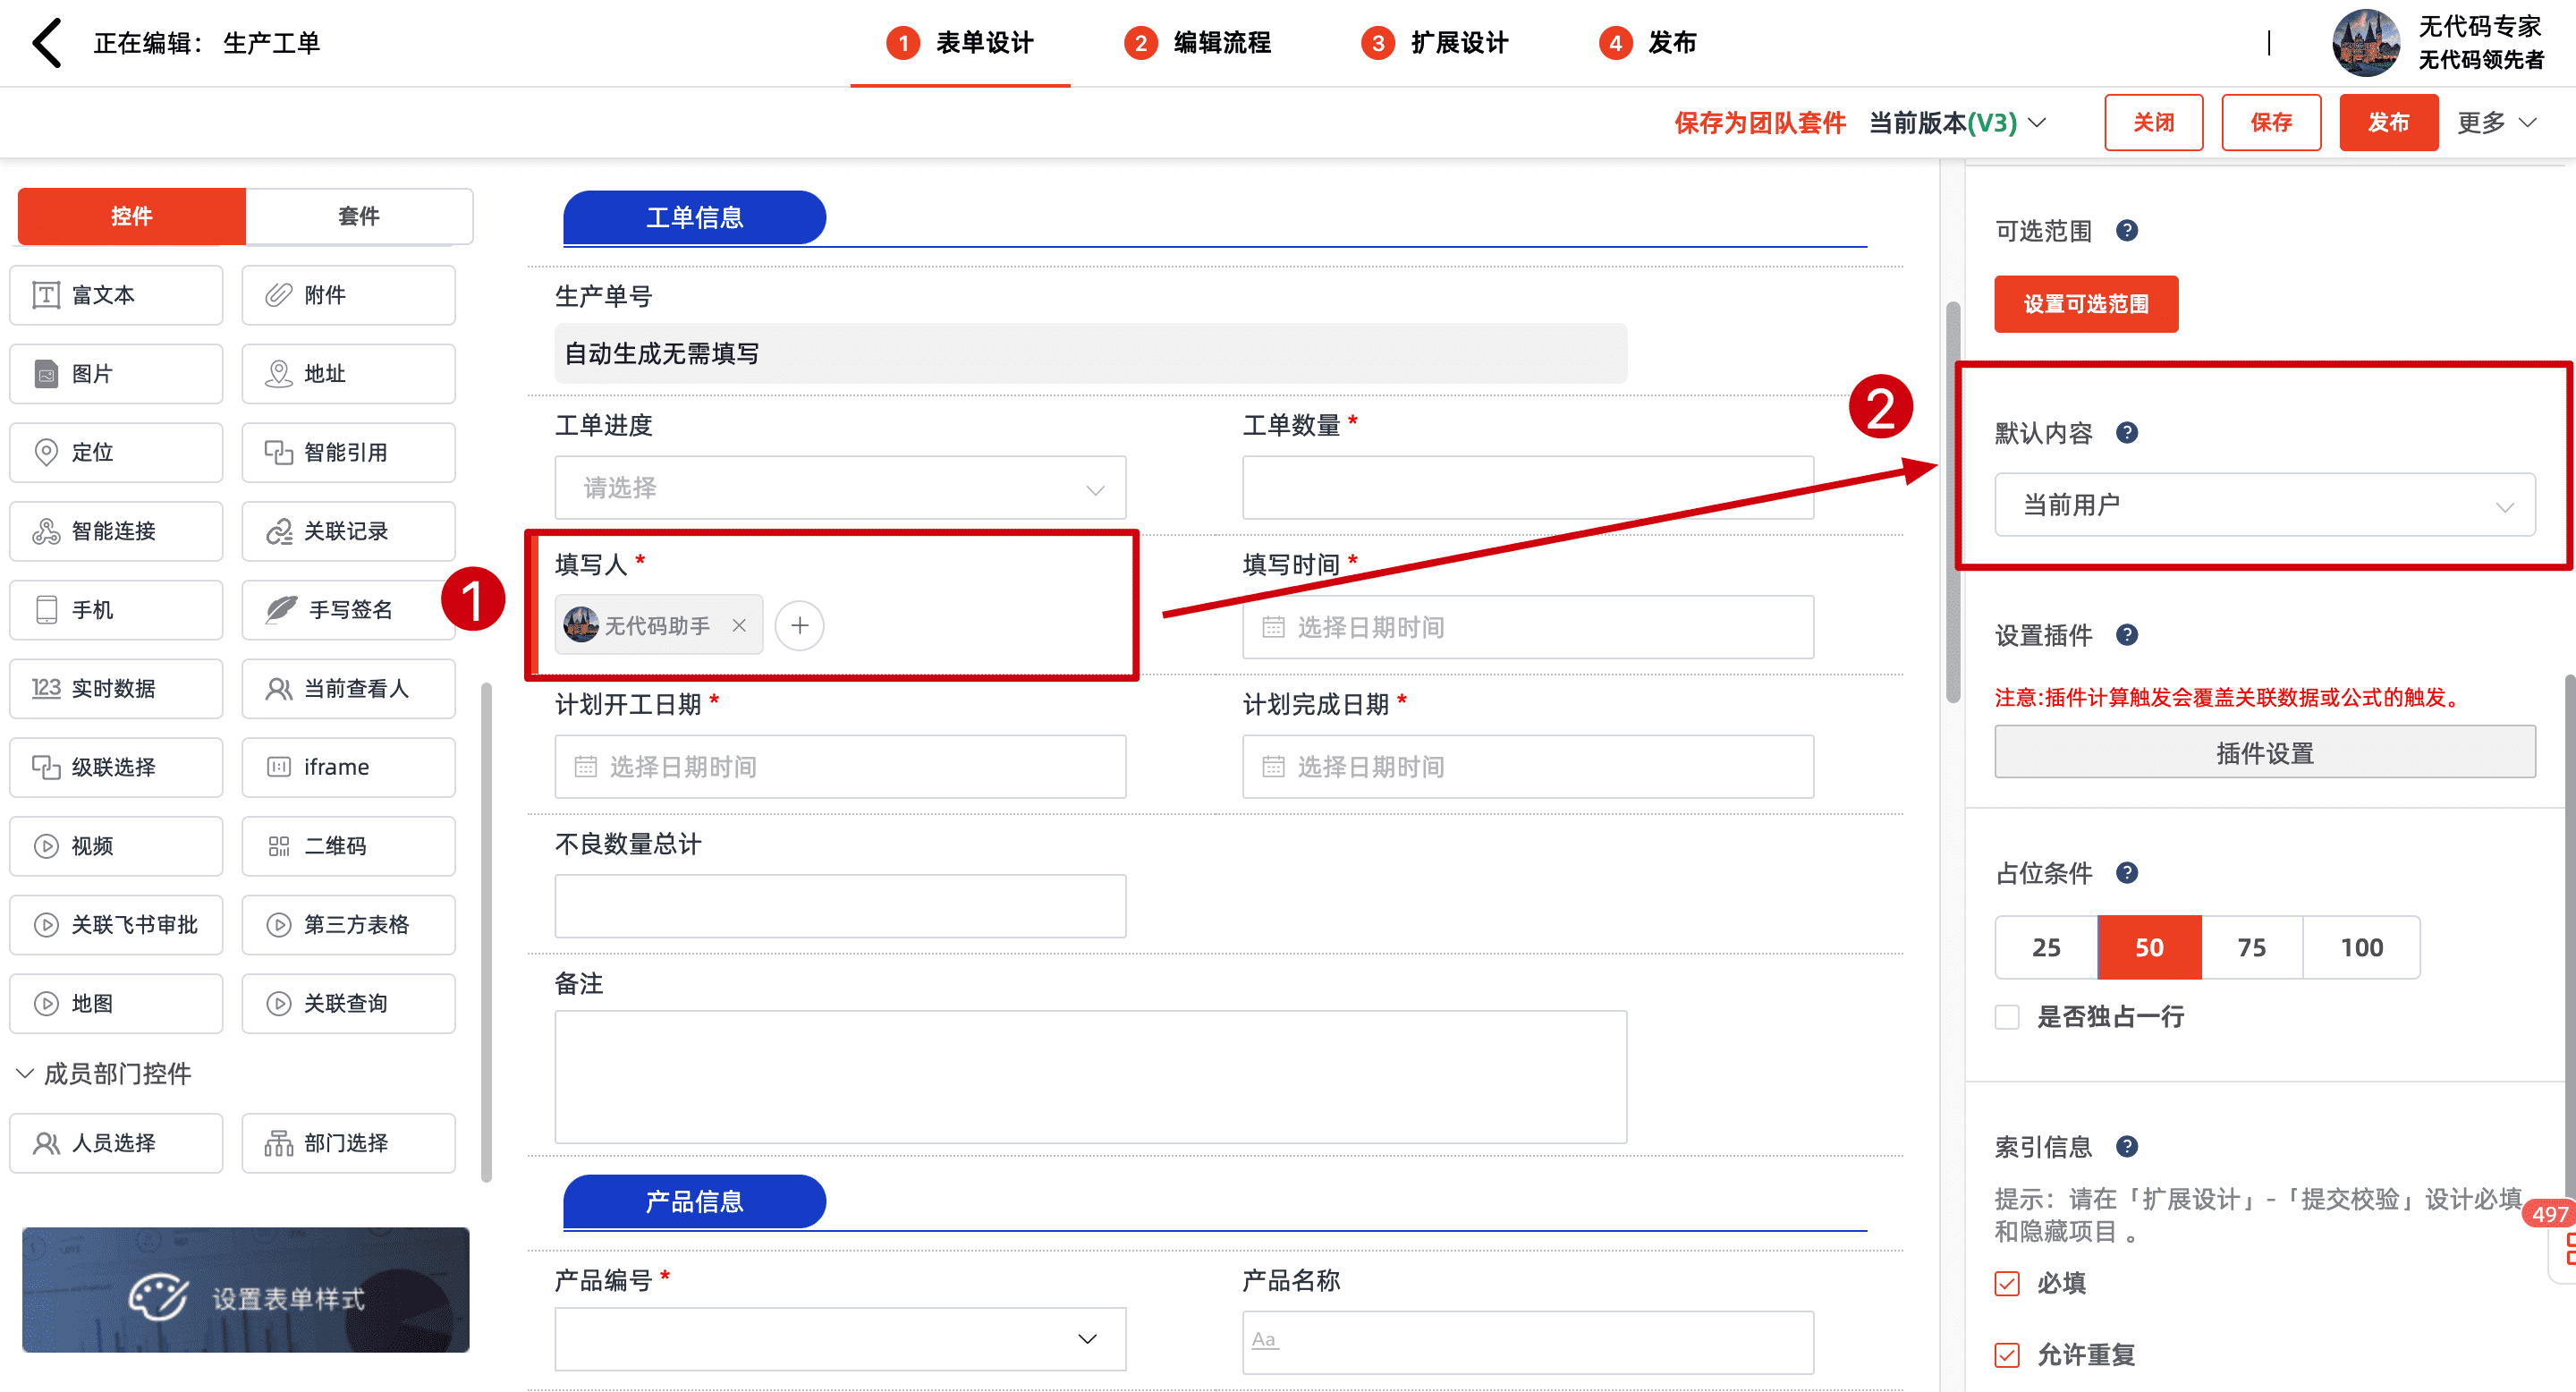This screenshot has width=2576, height=1392.
Task: Select the 手写签名 control
Action: (x=348, y=609)
